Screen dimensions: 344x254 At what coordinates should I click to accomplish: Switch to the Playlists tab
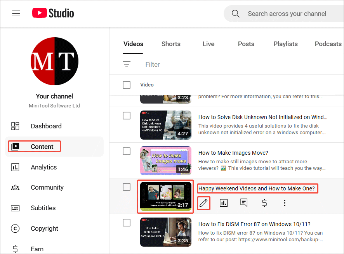pyautogui.click(x=285, y=44)
